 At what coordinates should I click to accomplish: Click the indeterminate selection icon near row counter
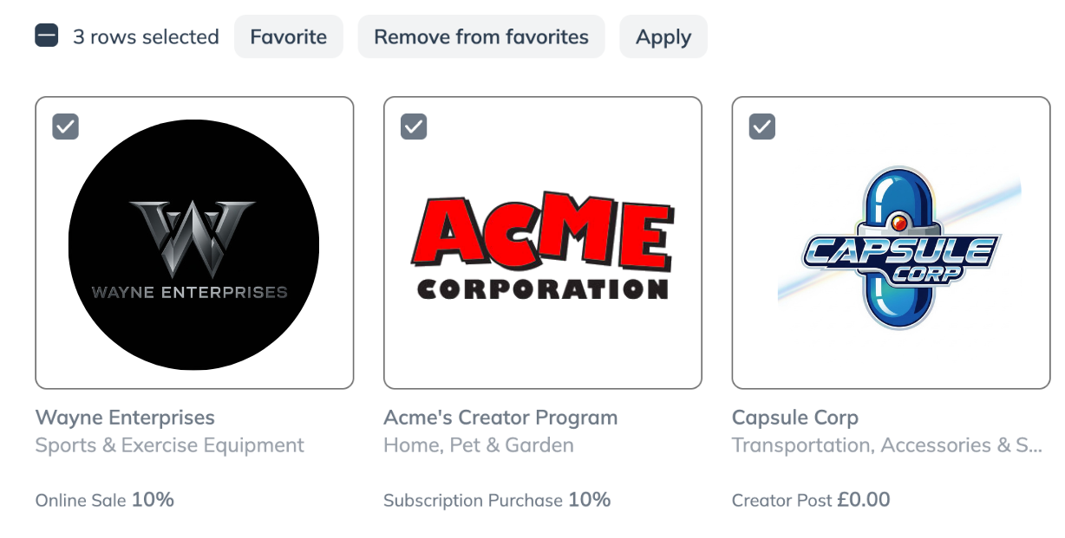click(46, 36)
